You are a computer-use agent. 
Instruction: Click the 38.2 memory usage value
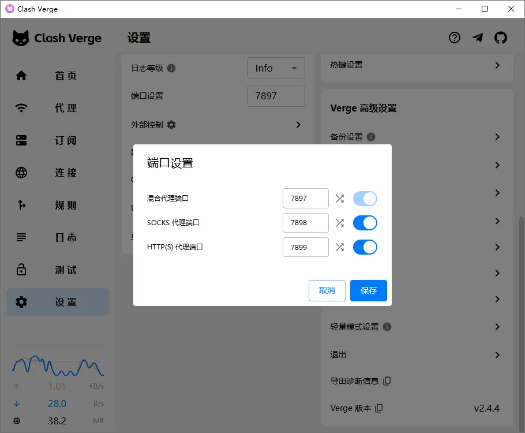[57, 421]
